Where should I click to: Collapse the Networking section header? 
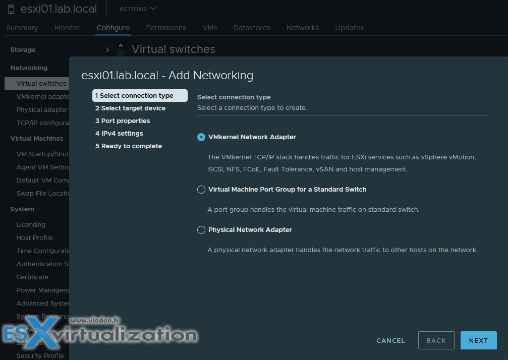coord(29,68)
